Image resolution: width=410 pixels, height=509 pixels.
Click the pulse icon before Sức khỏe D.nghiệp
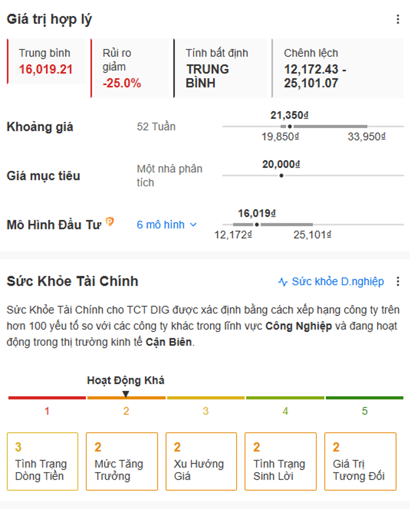pyautogui.click(x=283, y=282)
